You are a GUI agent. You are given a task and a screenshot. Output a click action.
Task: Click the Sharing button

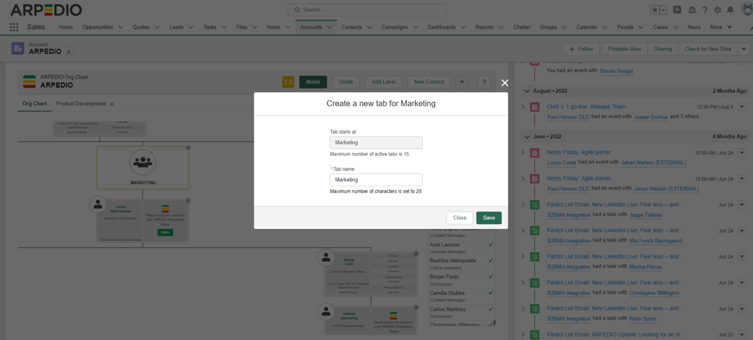click(662, 49)
